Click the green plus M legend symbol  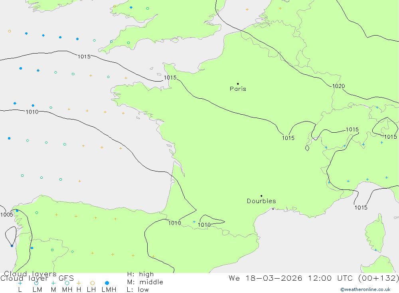[53, 283]
